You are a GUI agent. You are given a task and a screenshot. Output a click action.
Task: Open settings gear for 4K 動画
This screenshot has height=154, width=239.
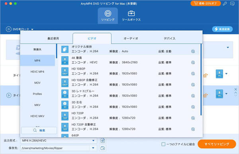pos(193,62)
